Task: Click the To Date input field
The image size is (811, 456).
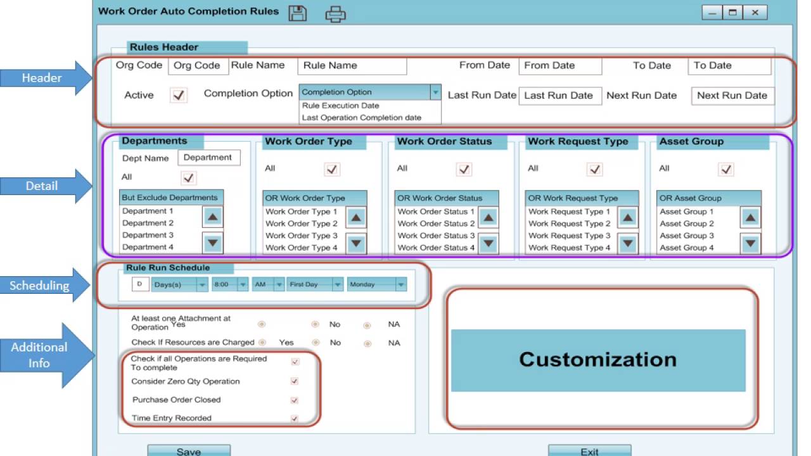Action: coord(729,65)
